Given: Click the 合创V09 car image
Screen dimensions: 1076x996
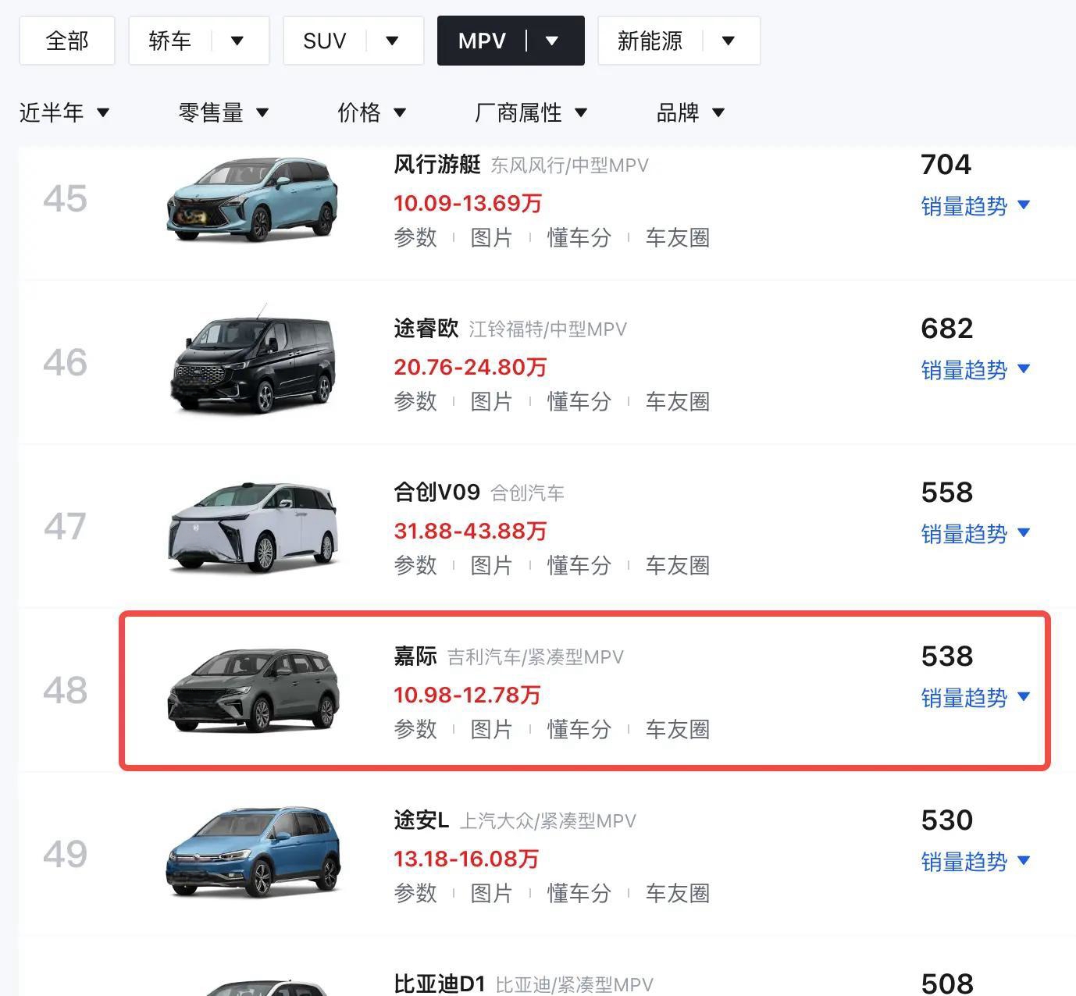Looking at the screenshot, I should tap(252, 526).
